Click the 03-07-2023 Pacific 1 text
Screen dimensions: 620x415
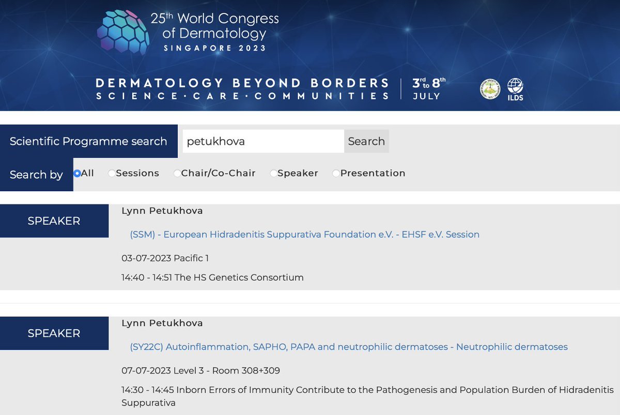[165, 258]
